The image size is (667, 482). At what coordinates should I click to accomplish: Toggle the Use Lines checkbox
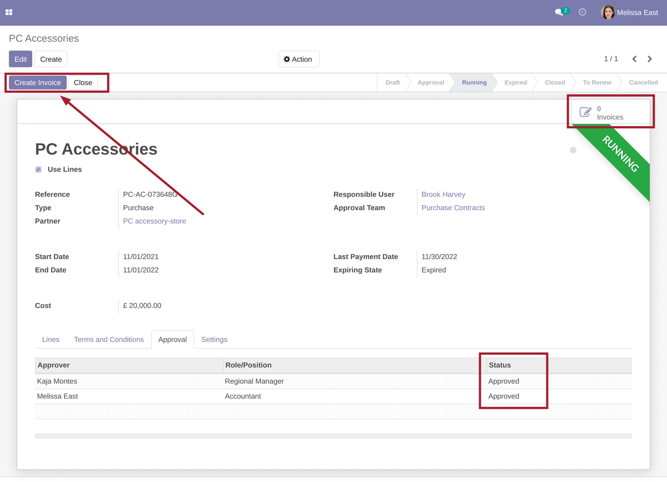point(38,170)
